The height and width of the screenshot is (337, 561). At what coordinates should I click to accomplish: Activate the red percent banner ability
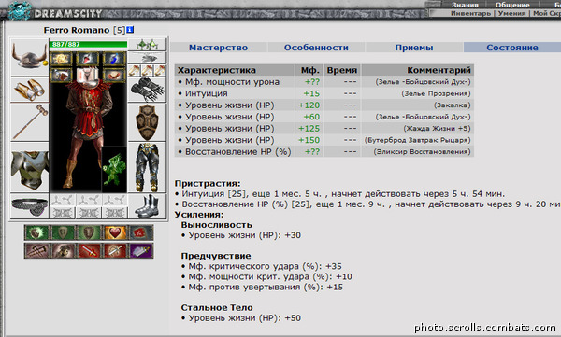tap(141, 232)
